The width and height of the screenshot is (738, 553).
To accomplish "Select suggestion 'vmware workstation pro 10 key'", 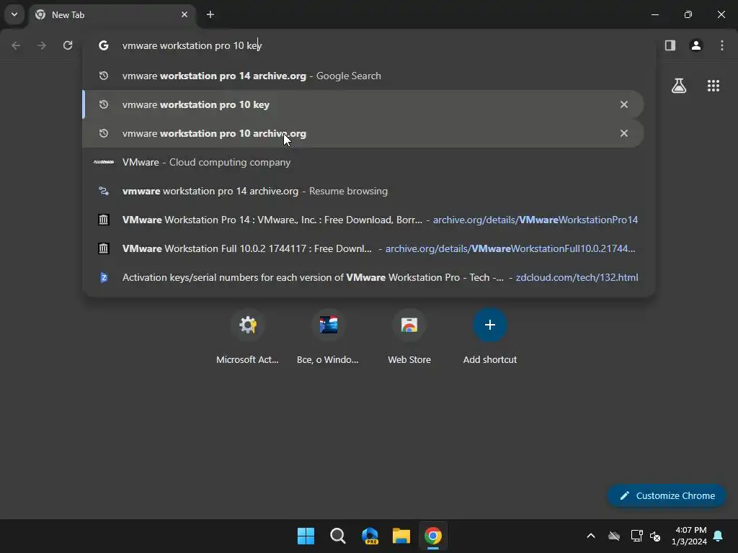I will [363, 104].
